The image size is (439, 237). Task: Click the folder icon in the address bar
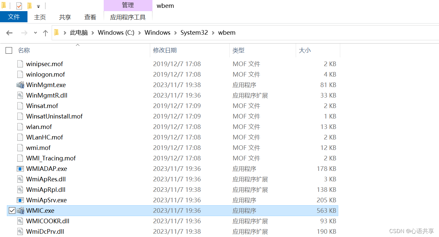(56, 32)
